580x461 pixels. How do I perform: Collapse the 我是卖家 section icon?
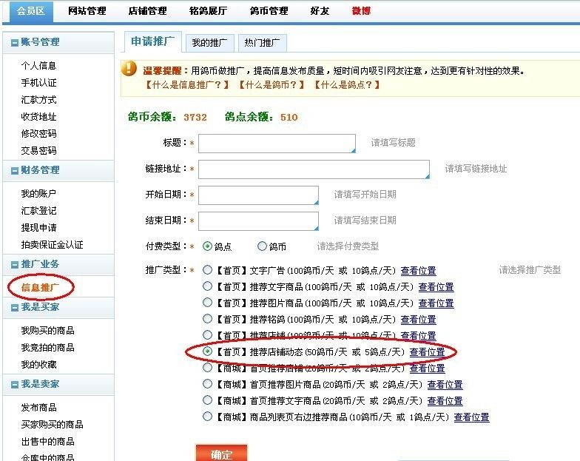(15, 385)
